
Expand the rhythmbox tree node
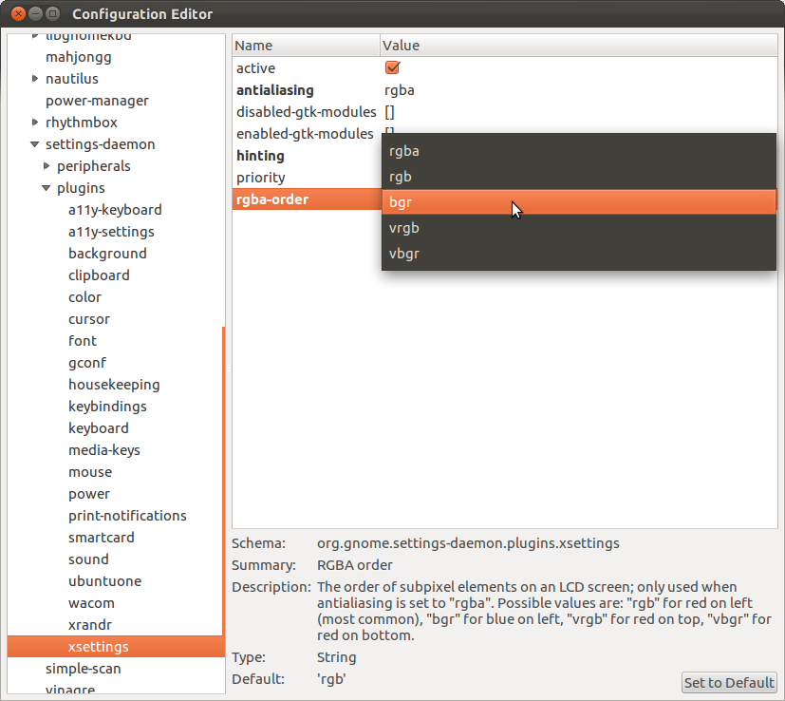pyautogui.click(x=35, y=123)
